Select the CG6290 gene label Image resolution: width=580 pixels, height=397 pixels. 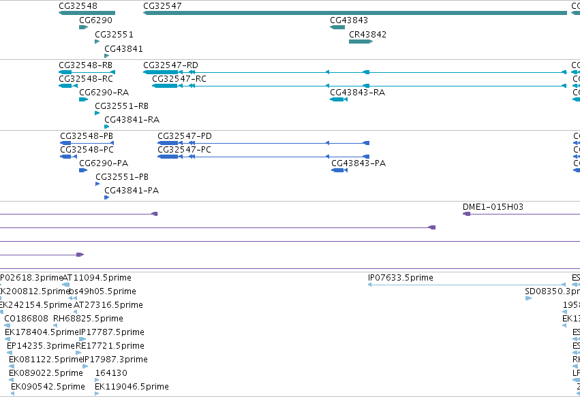[x=96, y=20]
